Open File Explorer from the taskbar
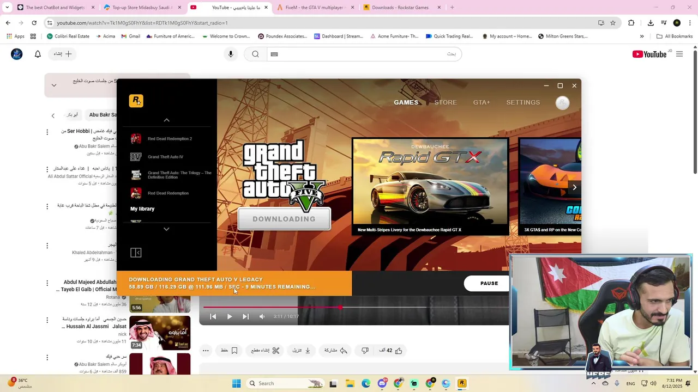 (x=350, y=383)
